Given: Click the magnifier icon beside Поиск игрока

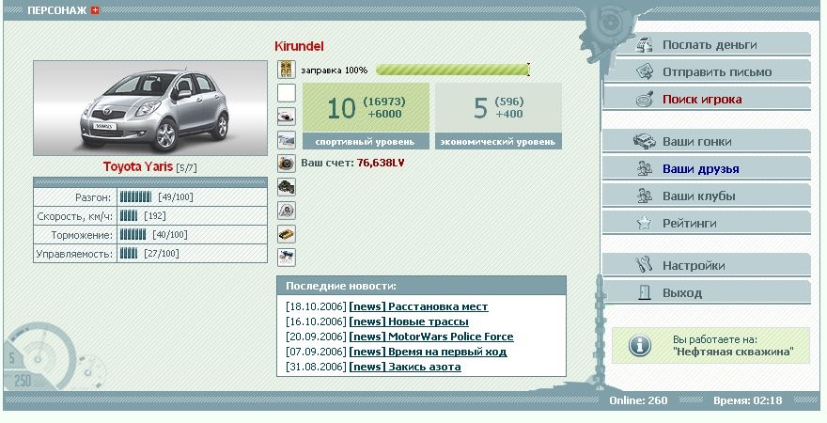Looking at the screenshot, I should click(x=644, y=99).
